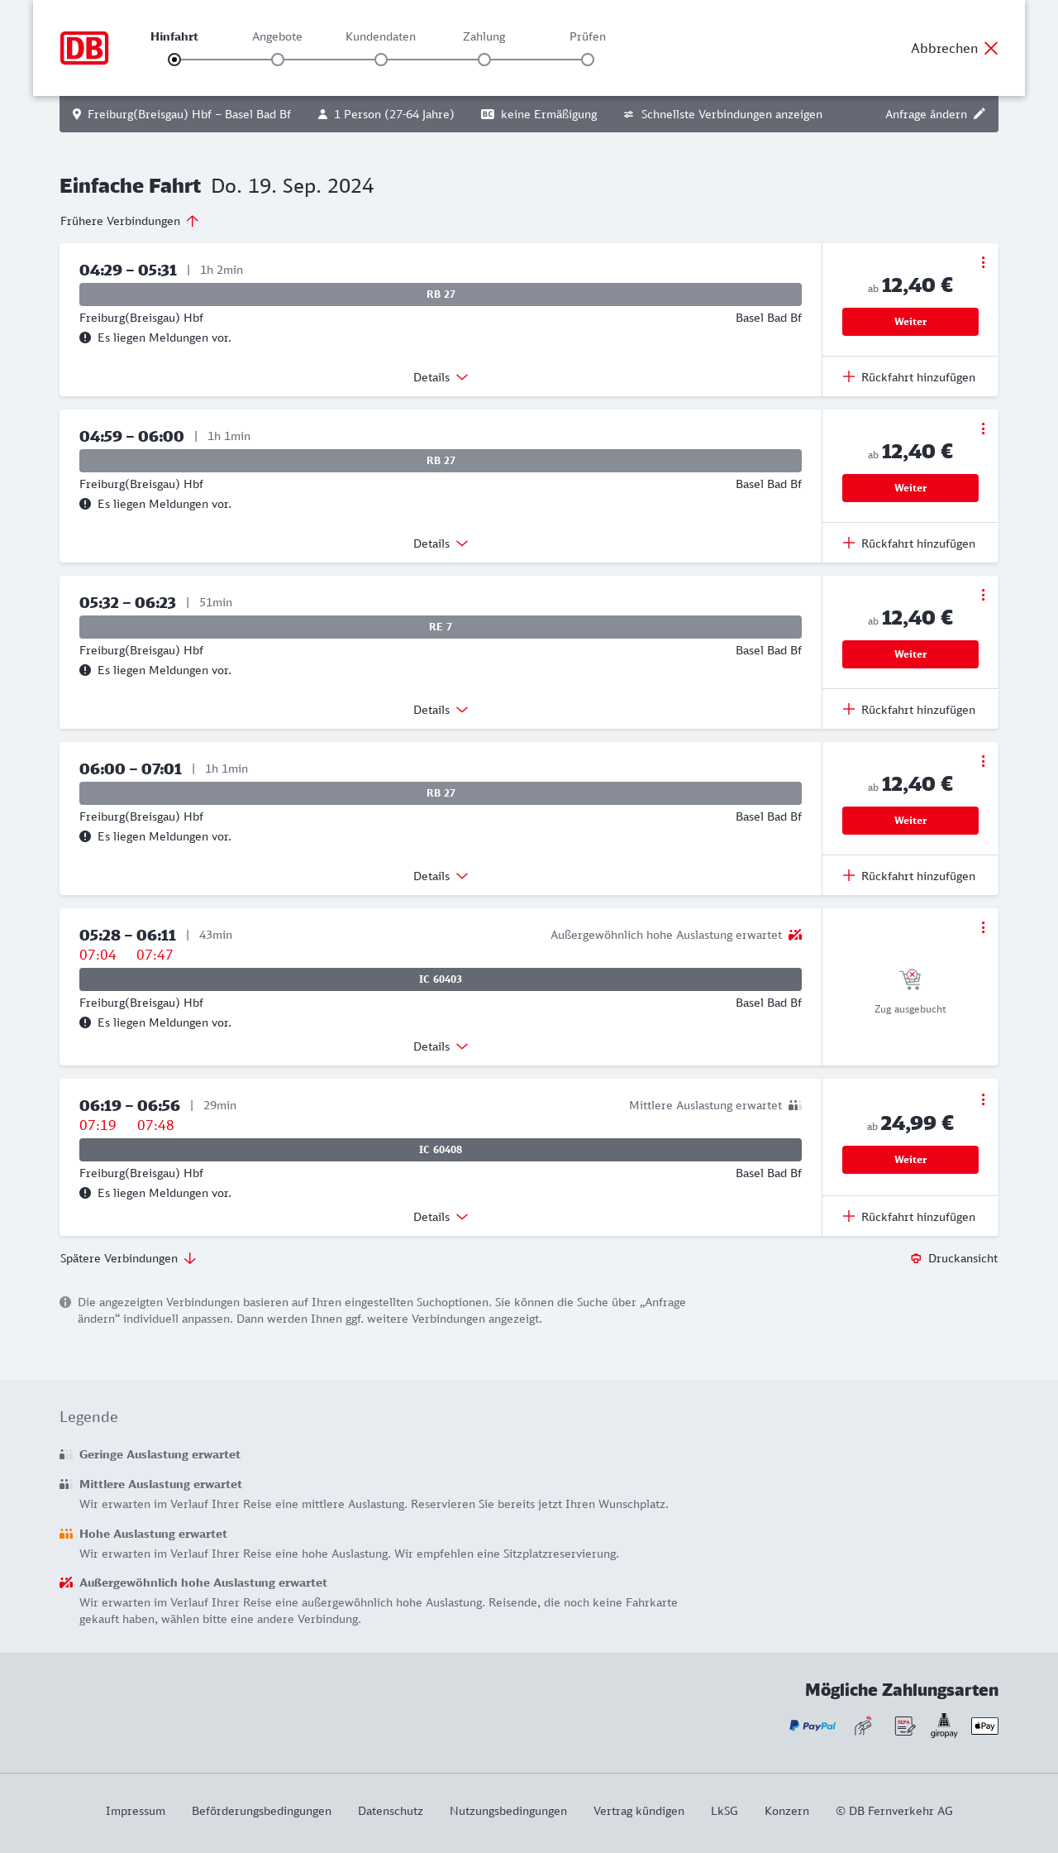The height and width of the screenshot is (1853, 1058).
Task: Load Frühere Verbindungen
Action: 130,221
